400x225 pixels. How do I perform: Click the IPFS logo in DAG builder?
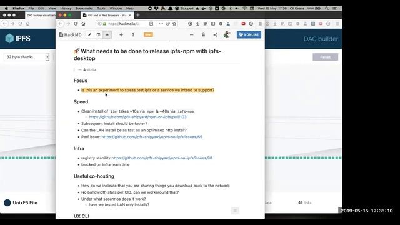[x=17, y=39]
